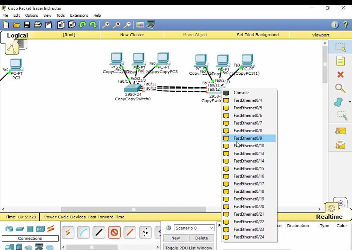Open a file with the folder icon
The image size is (352, 250).
coord(16,25)
